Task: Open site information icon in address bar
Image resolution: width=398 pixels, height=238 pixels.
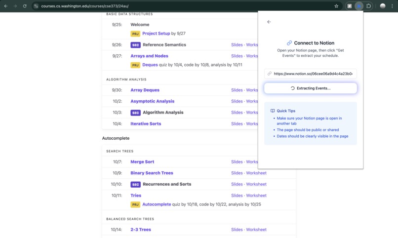Action: (36, 6)
